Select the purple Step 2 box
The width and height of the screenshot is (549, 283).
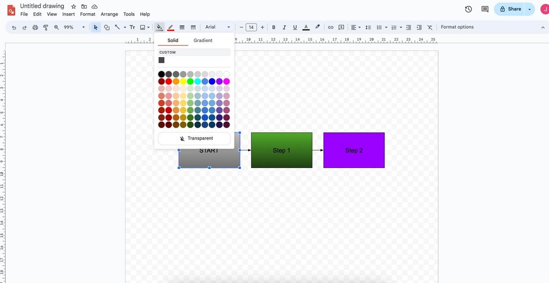pyautogui.click(x=354, y=150)
